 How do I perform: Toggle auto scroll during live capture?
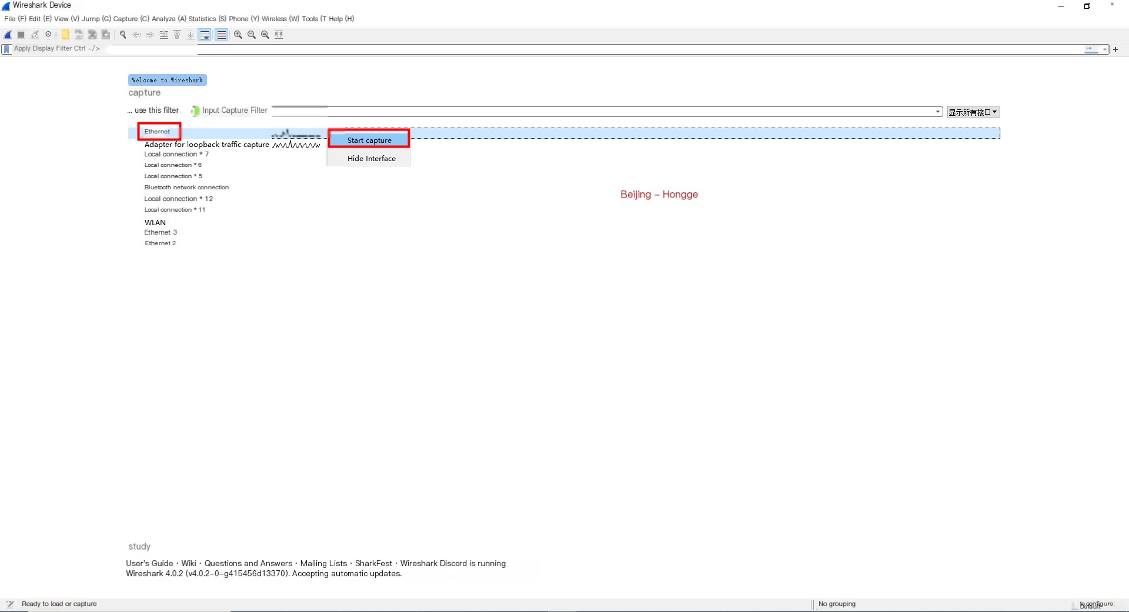[205, 35]
